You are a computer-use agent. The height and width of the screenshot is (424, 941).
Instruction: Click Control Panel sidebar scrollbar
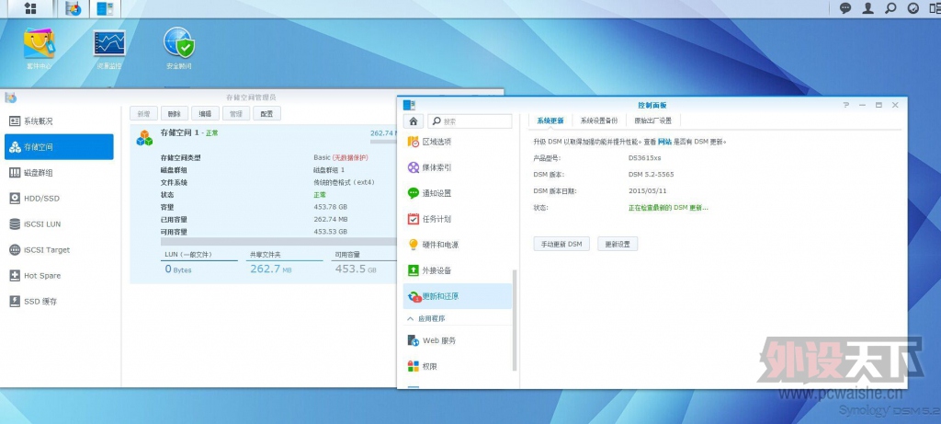pyautogui.click(x=515, y=304)
